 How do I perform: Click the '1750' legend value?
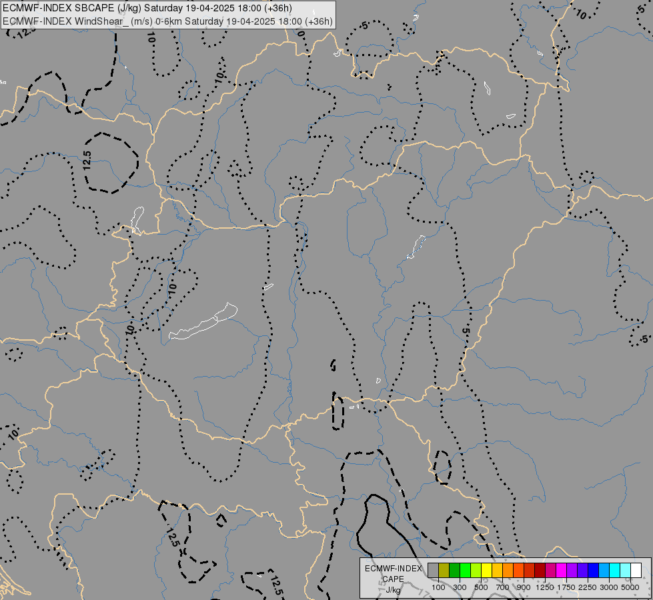tap(566, 587)
